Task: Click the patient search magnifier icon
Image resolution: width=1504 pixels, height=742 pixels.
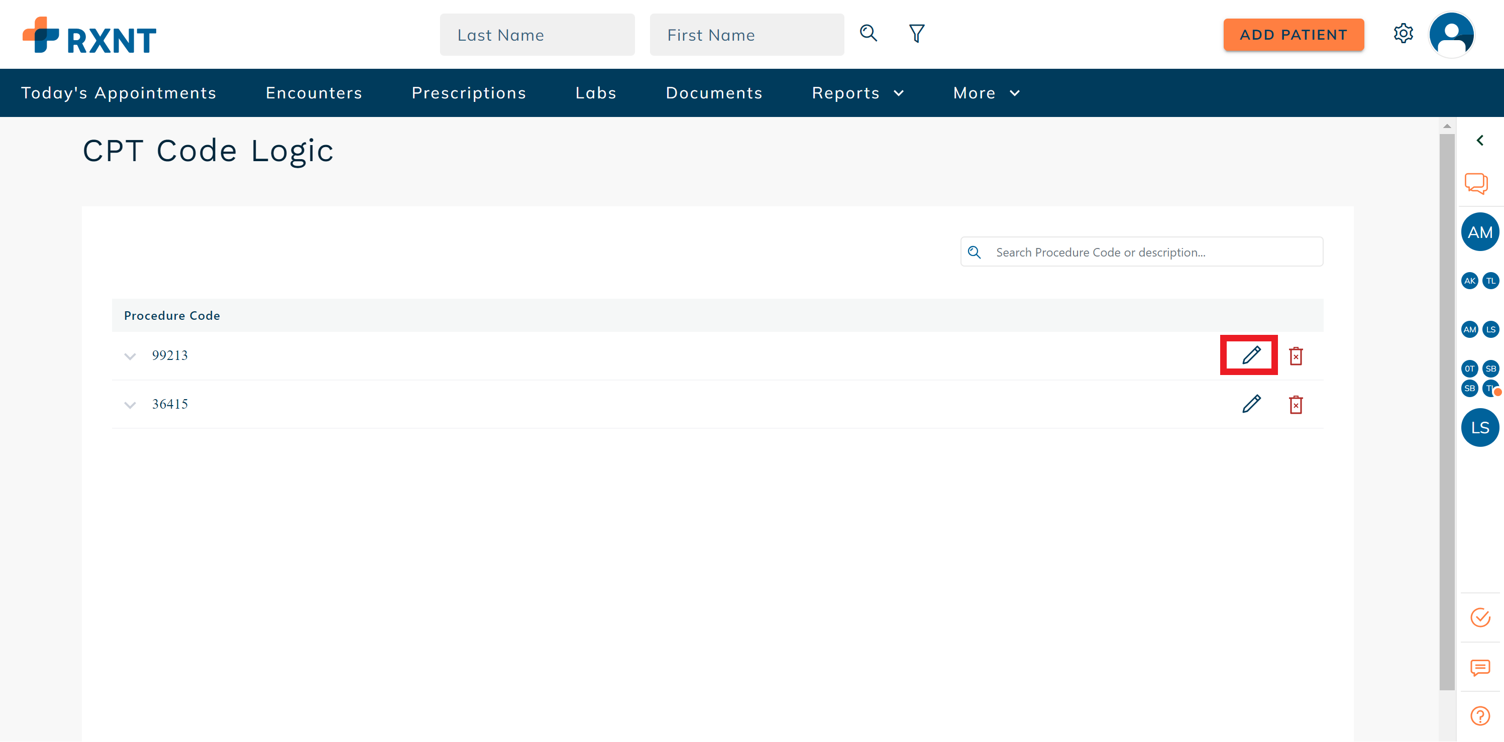Action: pyautogui.click(x=868, y=33)
